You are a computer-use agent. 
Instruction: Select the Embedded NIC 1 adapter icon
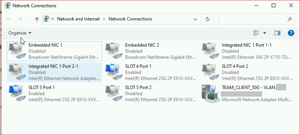pos(16,51)
